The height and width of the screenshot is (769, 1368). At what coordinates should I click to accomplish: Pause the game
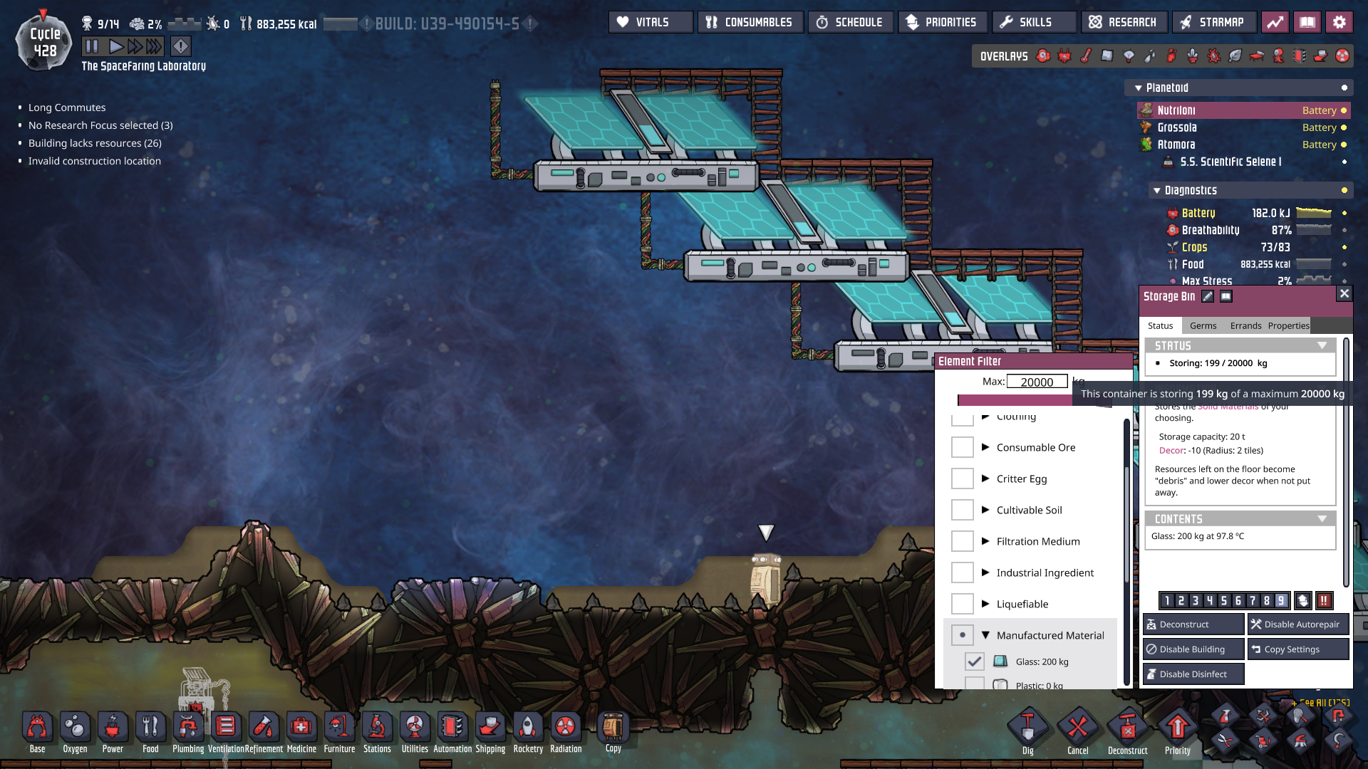(92, 47)
